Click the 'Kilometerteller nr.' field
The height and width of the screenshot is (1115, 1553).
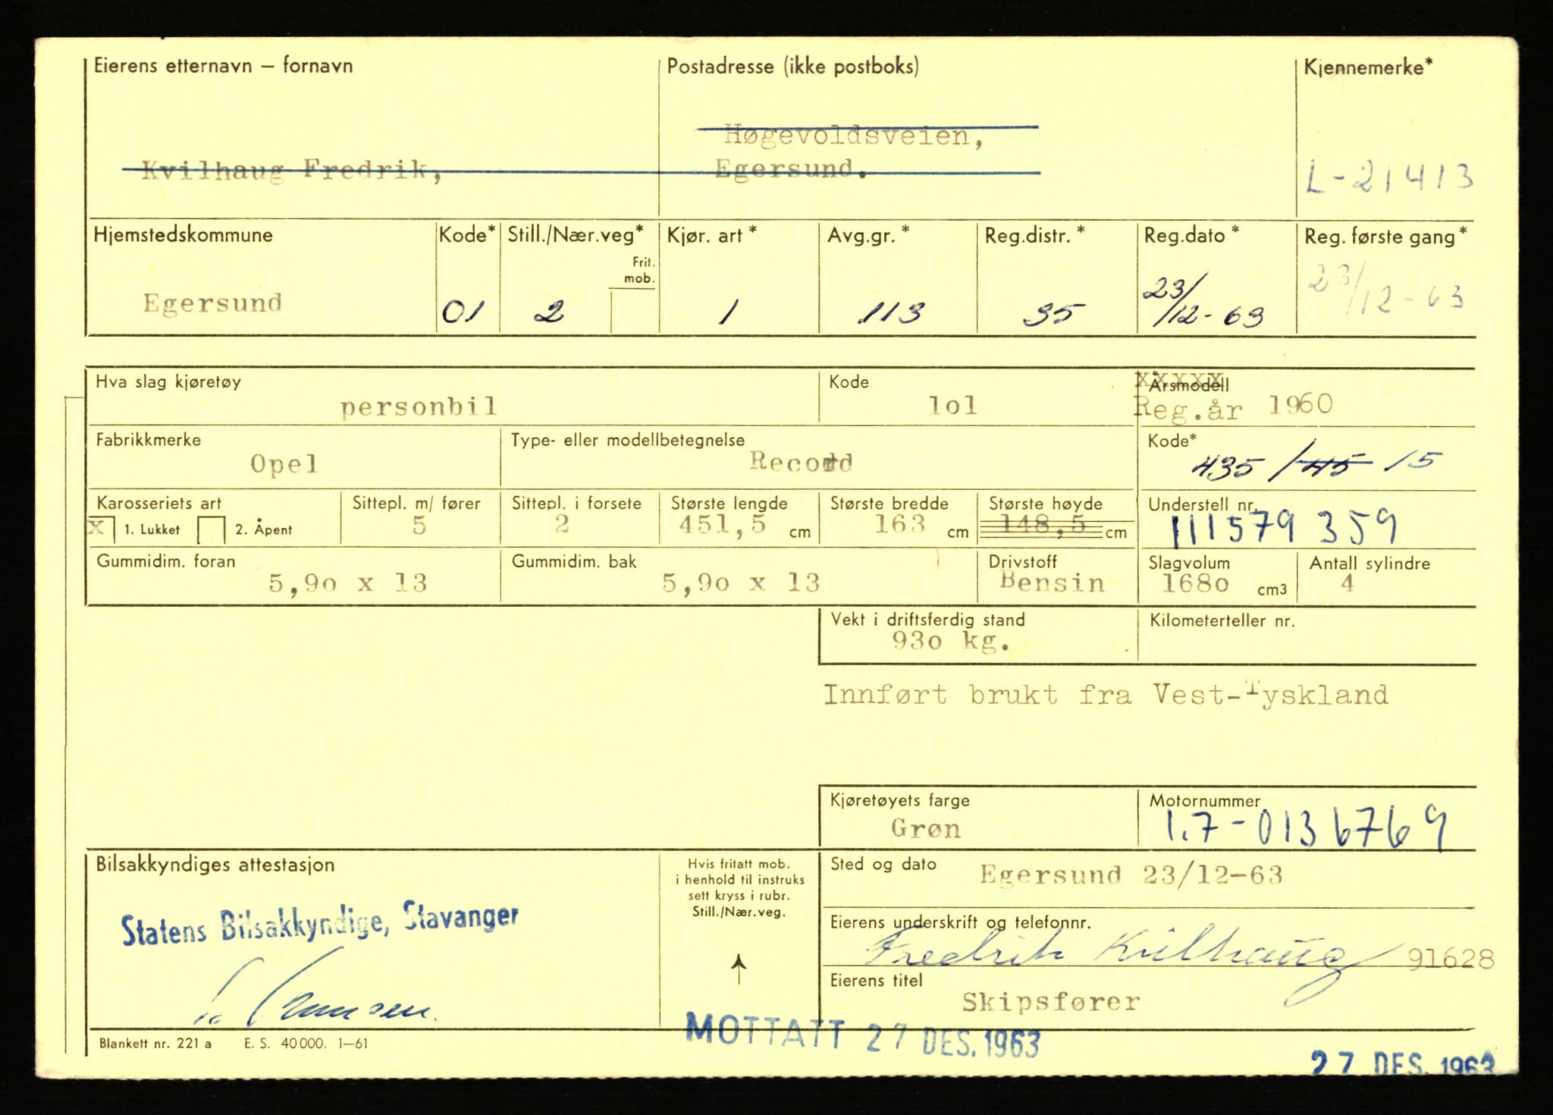[1307, 636]
